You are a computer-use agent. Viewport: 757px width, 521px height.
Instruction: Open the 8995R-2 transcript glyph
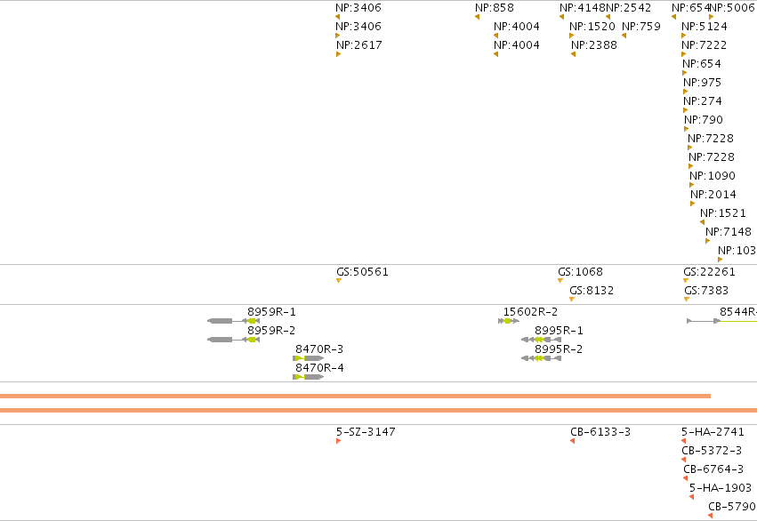pyautogui.click(x=541, y=358)
